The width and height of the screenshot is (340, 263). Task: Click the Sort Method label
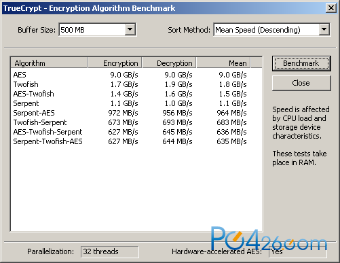pos(189,30)
